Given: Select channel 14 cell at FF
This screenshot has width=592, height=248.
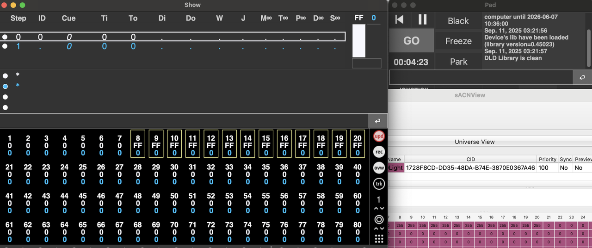Looking at the screenshot, I should [x=247, y=145].
